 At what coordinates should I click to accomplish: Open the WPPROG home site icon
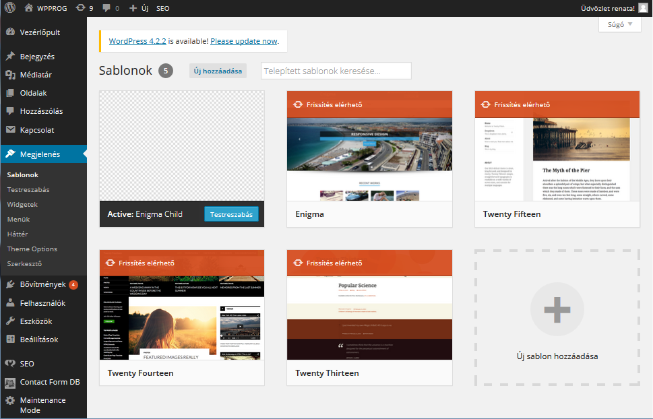tap(29, 8)
